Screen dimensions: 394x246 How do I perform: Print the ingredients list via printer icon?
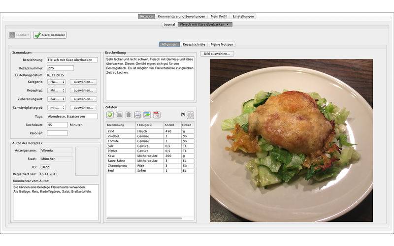pyautogui.click(x=138, y=115)
